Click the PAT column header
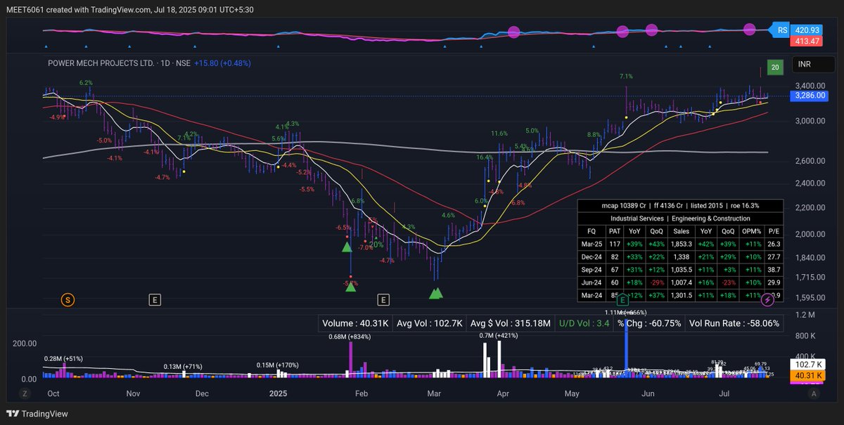The width and height of the screenshot is (844, 425). [x=615, y=230]
